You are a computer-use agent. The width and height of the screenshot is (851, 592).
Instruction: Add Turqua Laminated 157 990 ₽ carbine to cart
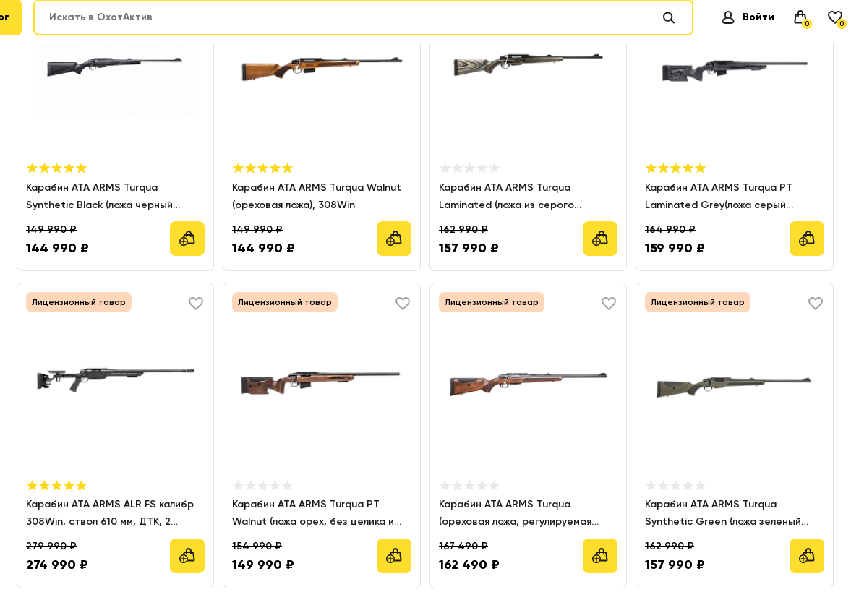click(600, 239)
